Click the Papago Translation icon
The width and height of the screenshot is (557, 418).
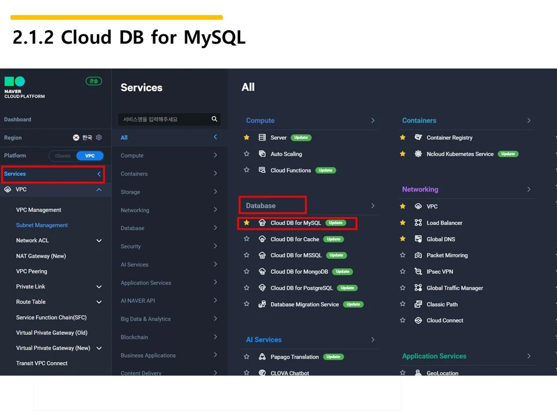pos(262,356)
